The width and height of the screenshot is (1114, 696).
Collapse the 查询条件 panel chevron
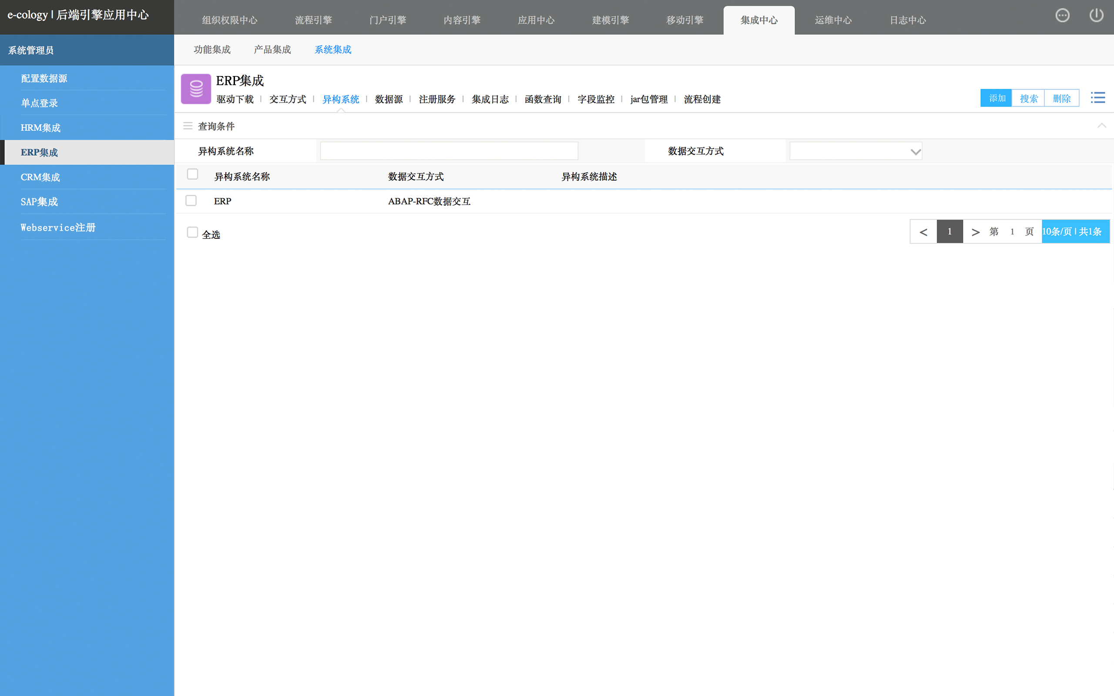tap(1101, 126)
